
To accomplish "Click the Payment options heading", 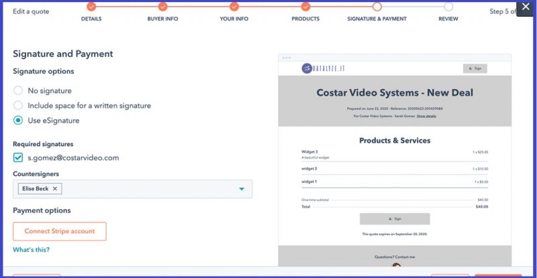I will click(x=42, y=210).
